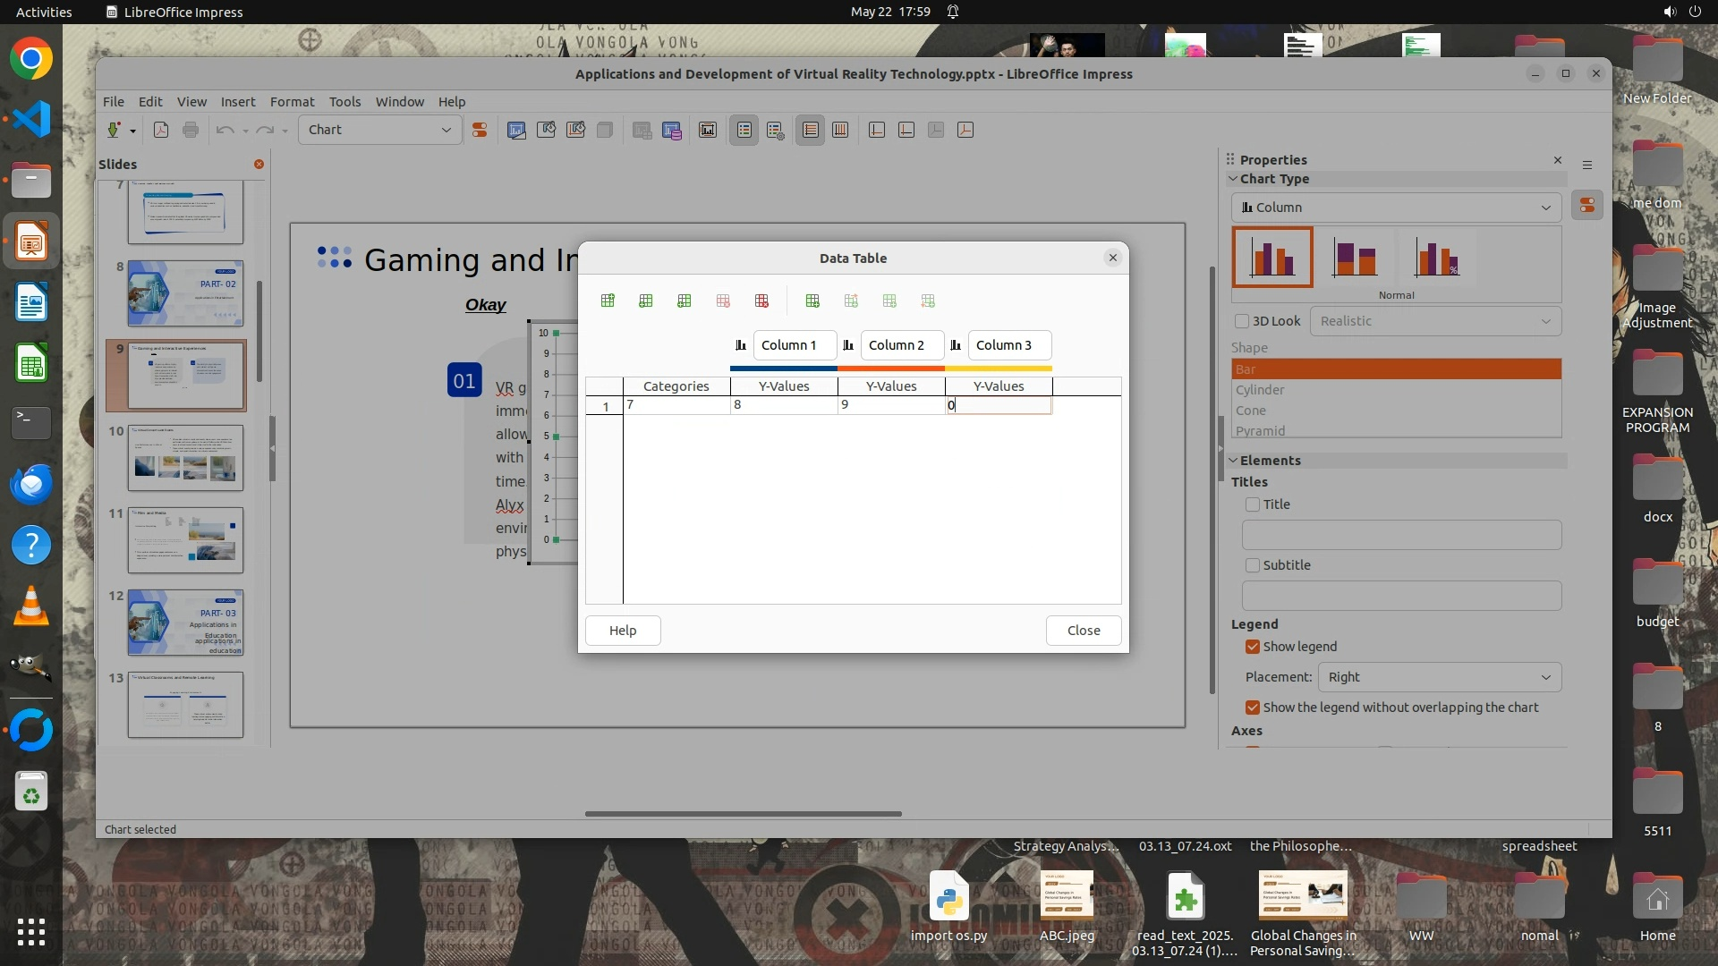Viewport: 1718px width, 966px height.
Task: Click the Help button in Data Table
Action: 623,631
